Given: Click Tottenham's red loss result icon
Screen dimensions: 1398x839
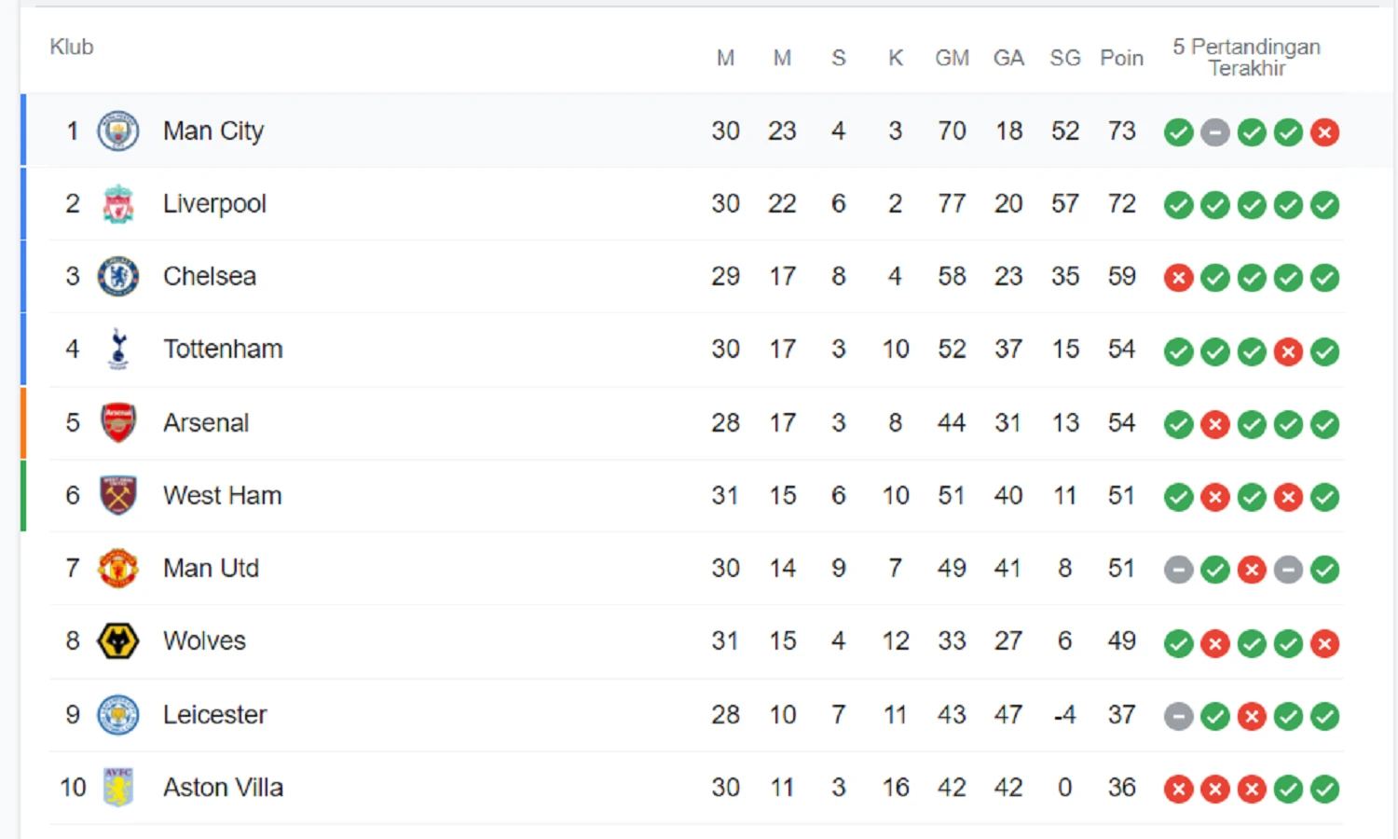Looking at the screenshot, I should tap(1288, 351).
